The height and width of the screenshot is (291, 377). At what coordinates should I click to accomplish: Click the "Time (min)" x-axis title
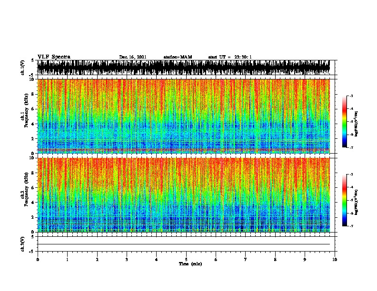190,264
